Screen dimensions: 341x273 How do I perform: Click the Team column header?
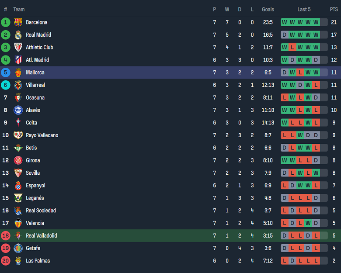19,9
